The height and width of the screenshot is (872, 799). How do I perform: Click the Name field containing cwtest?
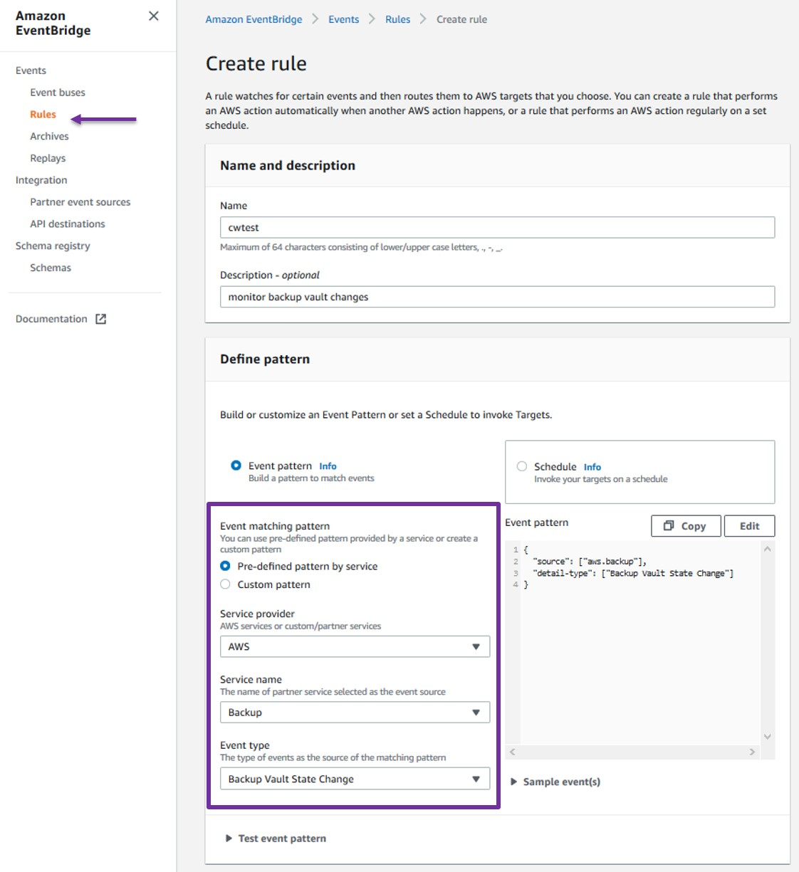coord(497,227)
